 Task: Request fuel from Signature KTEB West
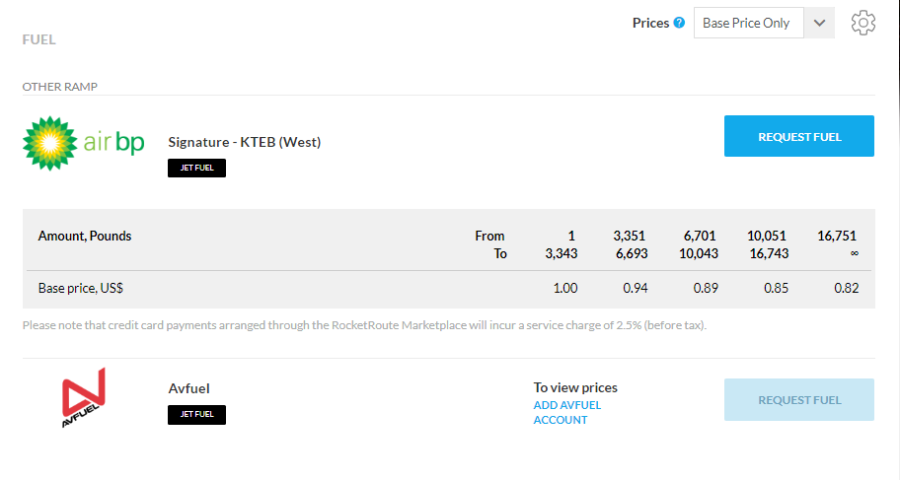799,136
